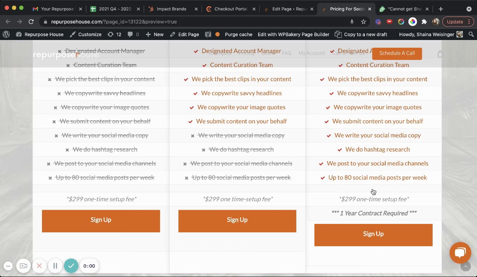Open the live chat bubble widget
The height and width of the screenshot is (277, 477).
460,252
